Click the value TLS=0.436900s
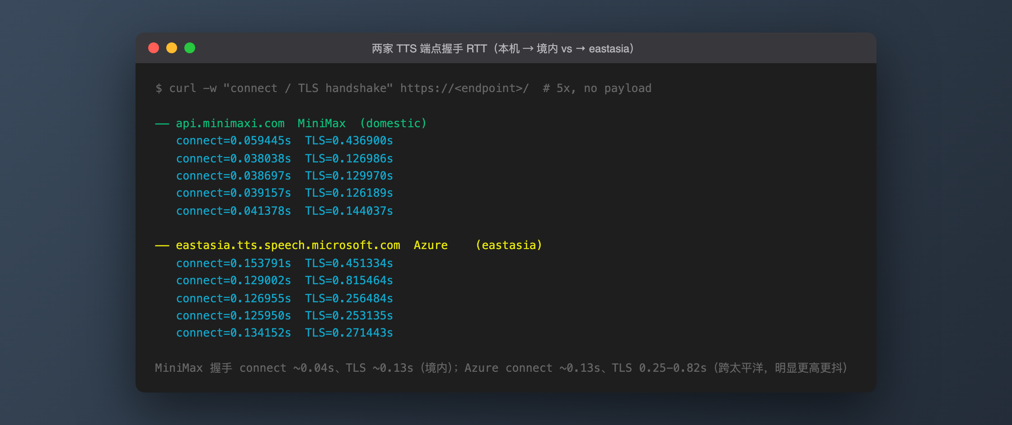1012x425 pixels. (349, 141)
